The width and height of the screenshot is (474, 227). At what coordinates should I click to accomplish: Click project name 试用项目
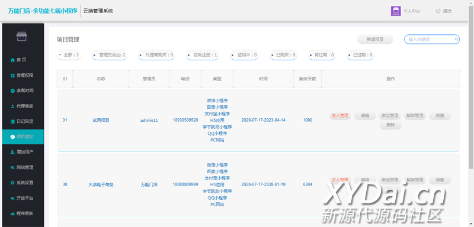pyautogui.click(x=101, y=120)
